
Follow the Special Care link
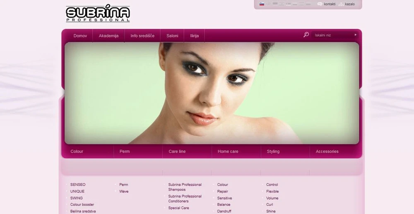point(178,208)
